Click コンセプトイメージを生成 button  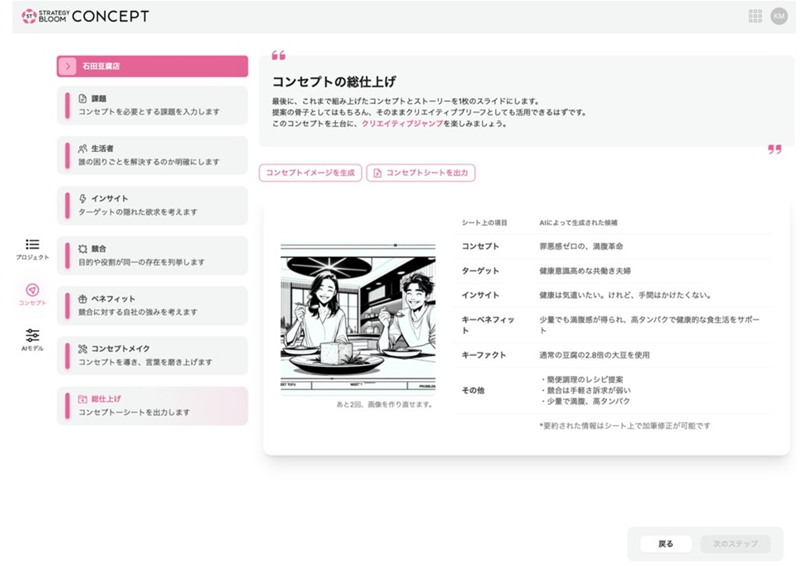click(310, 173)
